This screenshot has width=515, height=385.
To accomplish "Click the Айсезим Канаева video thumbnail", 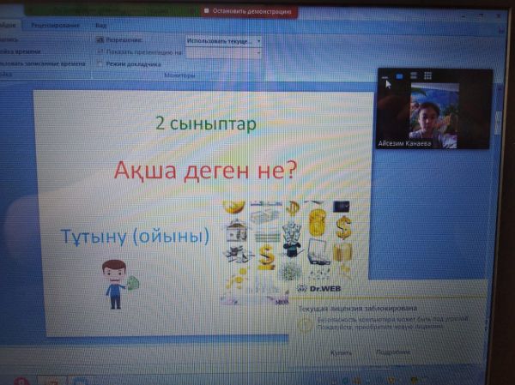I will click(434, 117).
